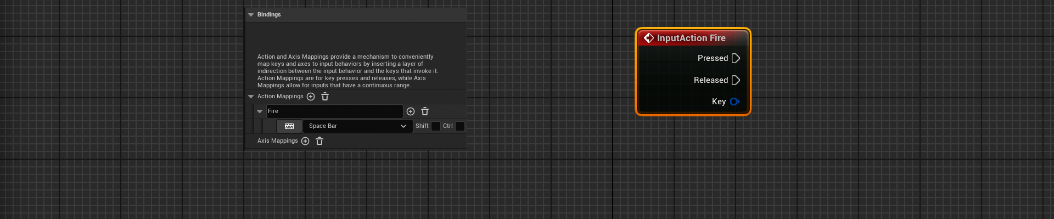
Task: Add a new Action Mapping with plus icon
Action: 311,97
